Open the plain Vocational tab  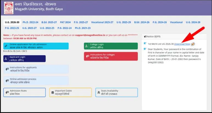click(176, 22)
